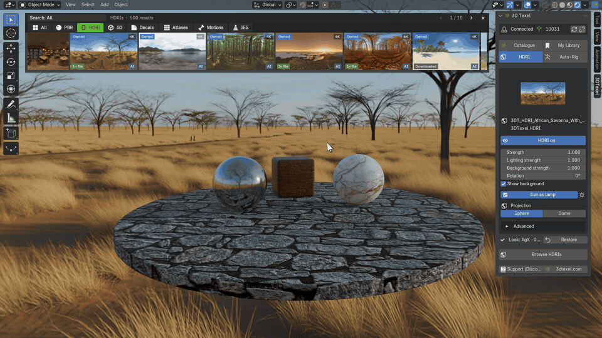Toggle snapping magnet icon

302,5
